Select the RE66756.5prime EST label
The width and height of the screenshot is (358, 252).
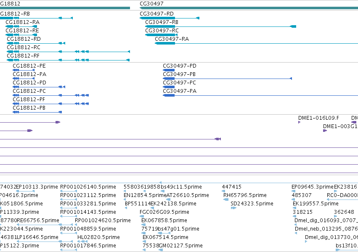tap(38, 220)
